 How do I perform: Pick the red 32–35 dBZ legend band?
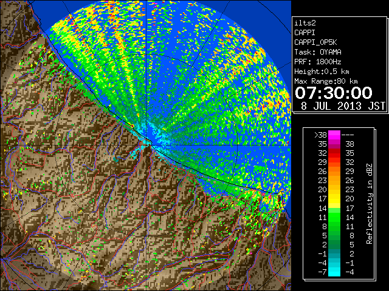[x=334, y=153]
